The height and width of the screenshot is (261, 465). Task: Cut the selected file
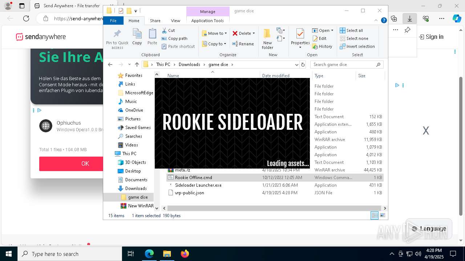168,30
